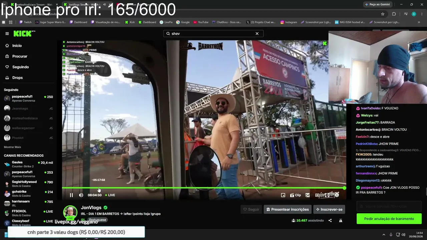The height and width of the screenshot is (240, 427).
Task: Open Seguindo in the sidebar
Action: point(21,67)
